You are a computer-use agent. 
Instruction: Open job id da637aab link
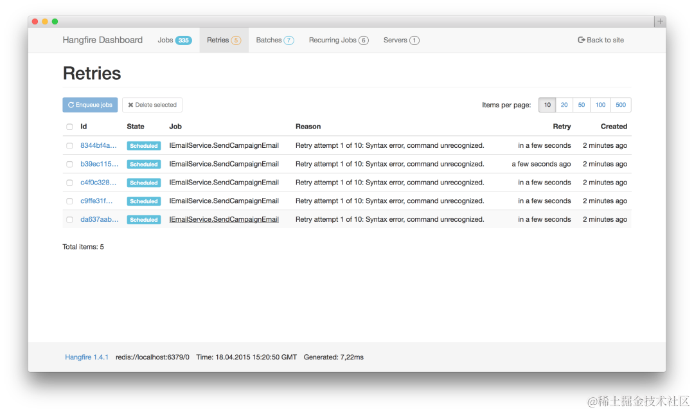(x=99, y=219)
